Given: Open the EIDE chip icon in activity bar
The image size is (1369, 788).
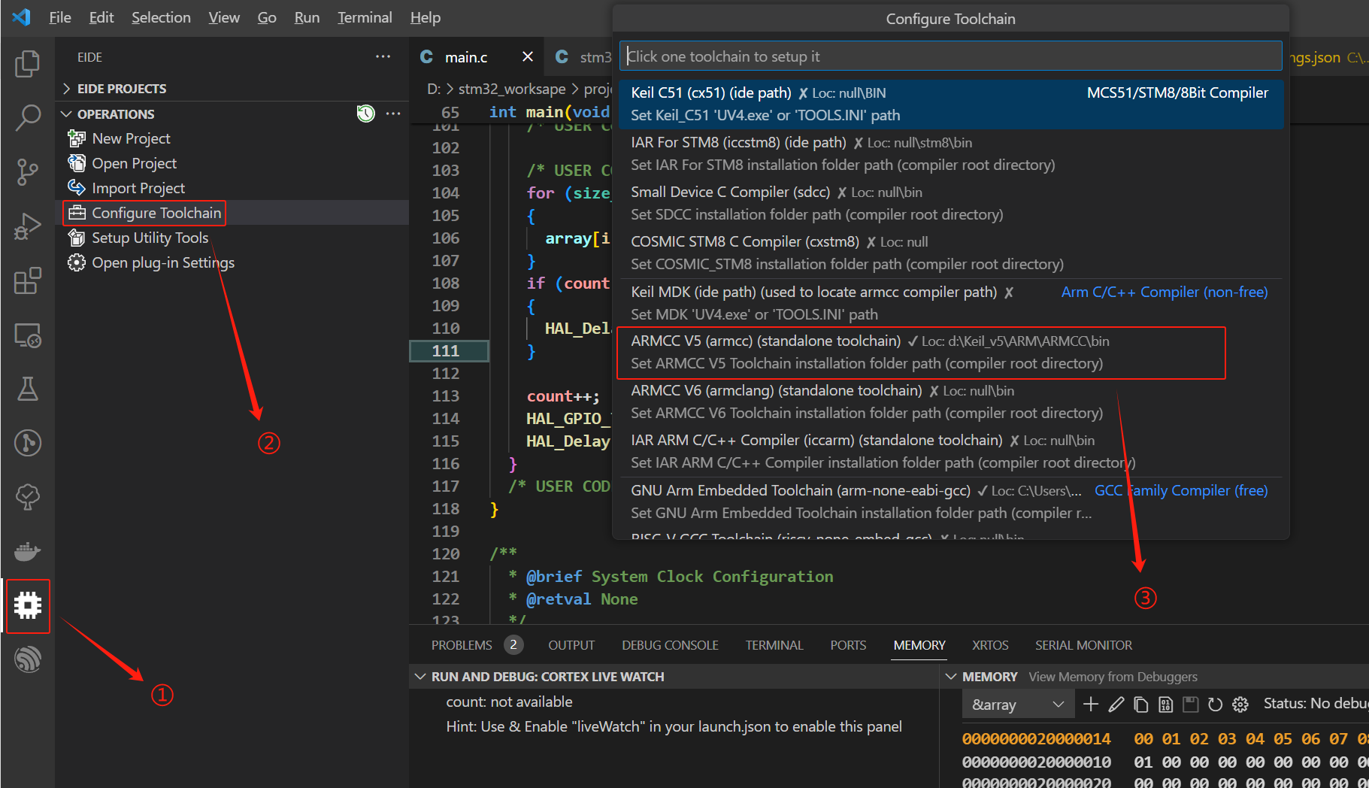Looking at the screenshot, I should coord(28,605).
